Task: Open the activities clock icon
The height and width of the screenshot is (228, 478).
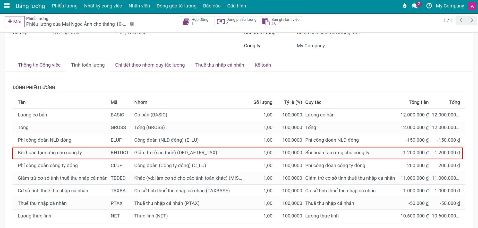Action: coord(429,6)
